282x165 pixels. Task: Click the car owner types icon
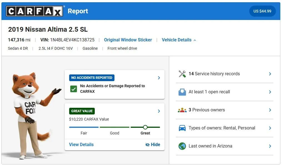click(182, 128)
